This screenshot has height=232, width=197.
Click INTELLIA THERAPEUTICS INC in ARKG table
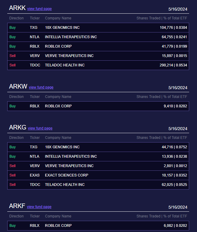point(71,156)
